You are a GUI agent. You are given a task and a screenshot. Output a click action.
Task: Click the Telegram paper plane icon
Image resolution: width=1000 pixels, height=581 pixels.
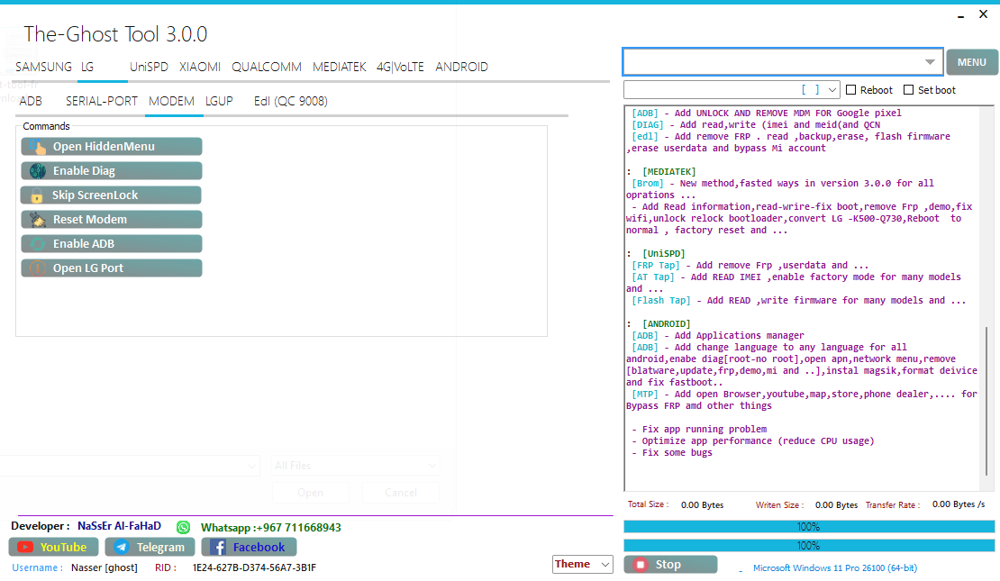point(122,547)
